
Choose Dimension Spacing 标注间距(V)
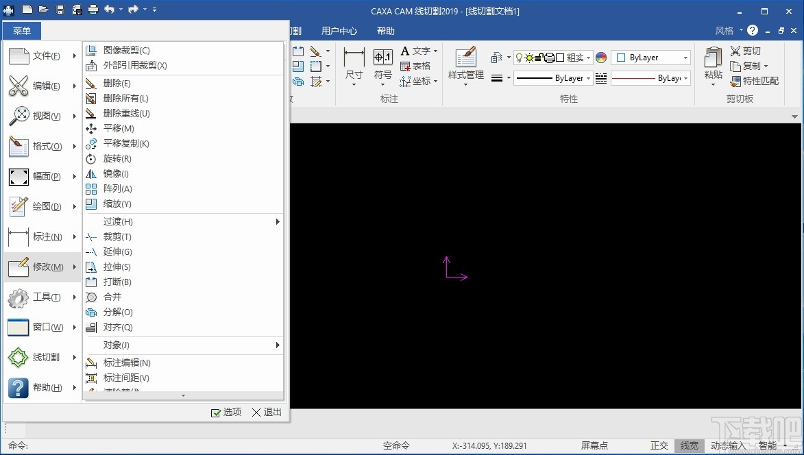click(x=183, y=378)
